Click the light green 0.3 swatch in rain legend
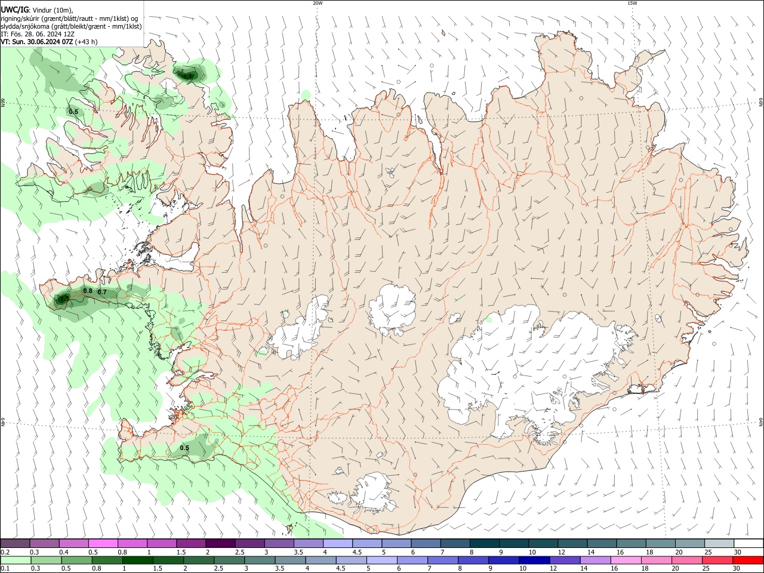Viewport: 764px width, 573px height. [x=46, y=560]
